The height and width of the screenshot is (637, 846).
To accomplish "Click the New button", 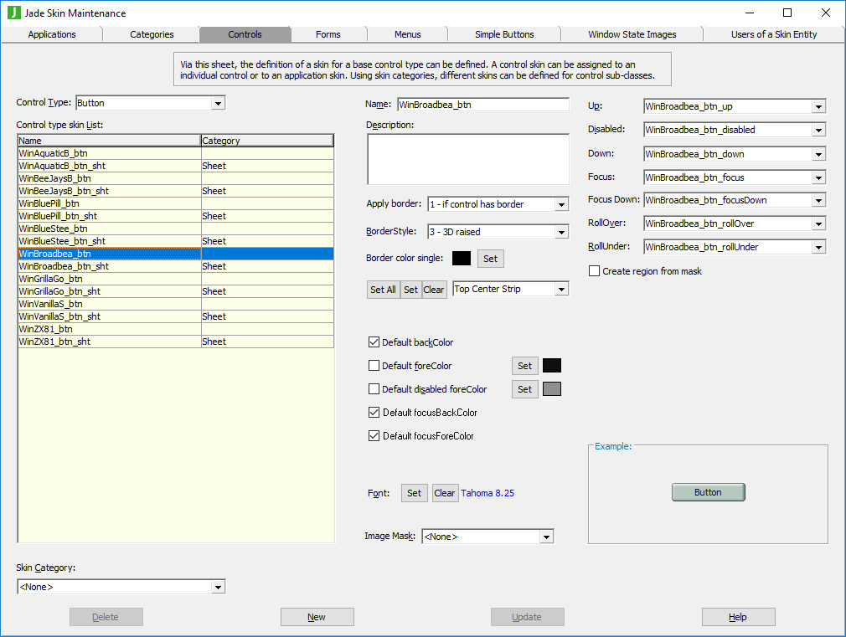I will [317, 617].
